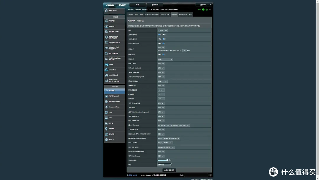This screenshot has height=180, width=319.
Task: Select No for wireless scheduler
Action: click(x=163, y=39)
